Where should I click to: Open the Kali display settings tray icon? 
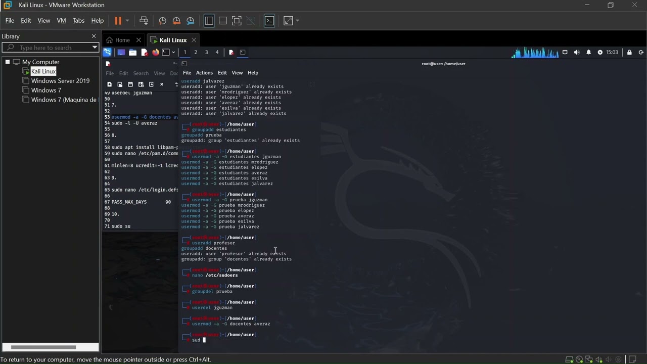tap(565, 52)
